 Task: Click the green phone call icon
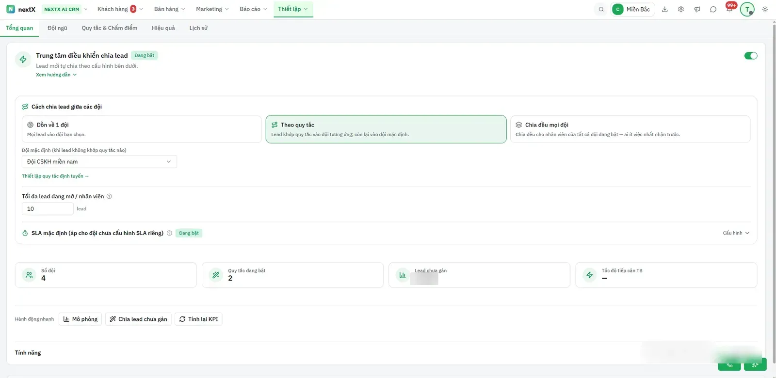pyautogui.click(x=729, y=364)
